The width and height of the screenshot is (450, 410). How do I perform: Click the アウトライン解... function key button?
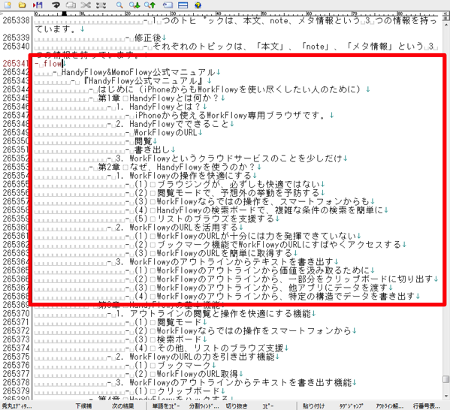[x=390, y=406]
